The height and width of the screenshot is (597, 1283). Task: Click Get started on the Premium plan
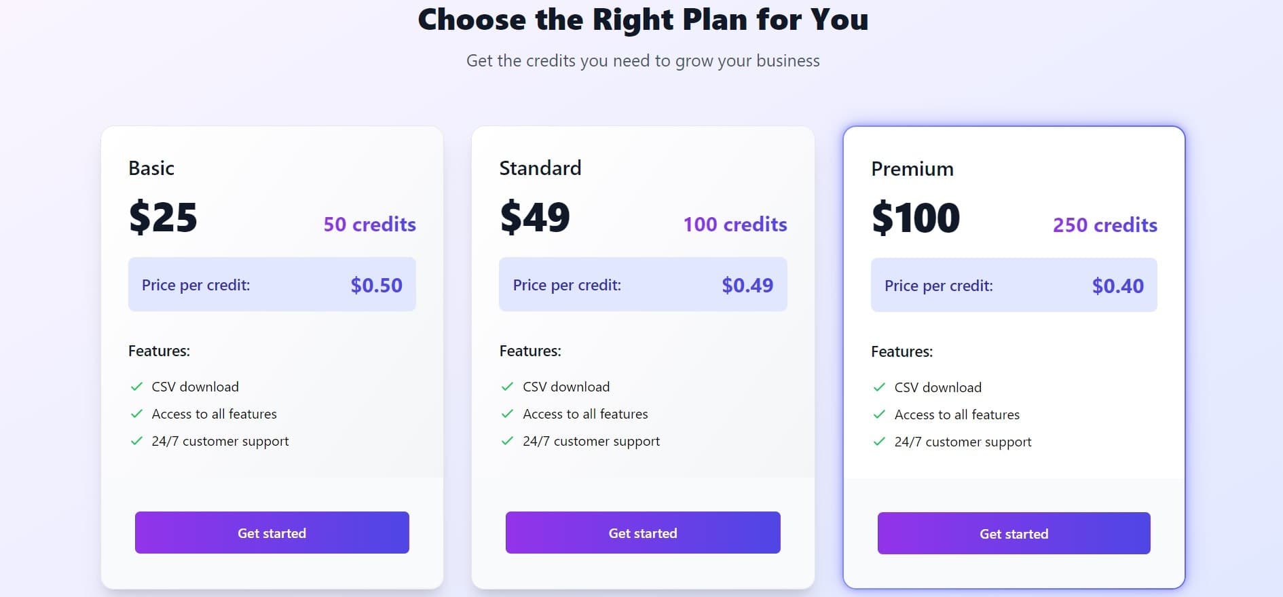pyautogui.click(x=1014, y=533)
